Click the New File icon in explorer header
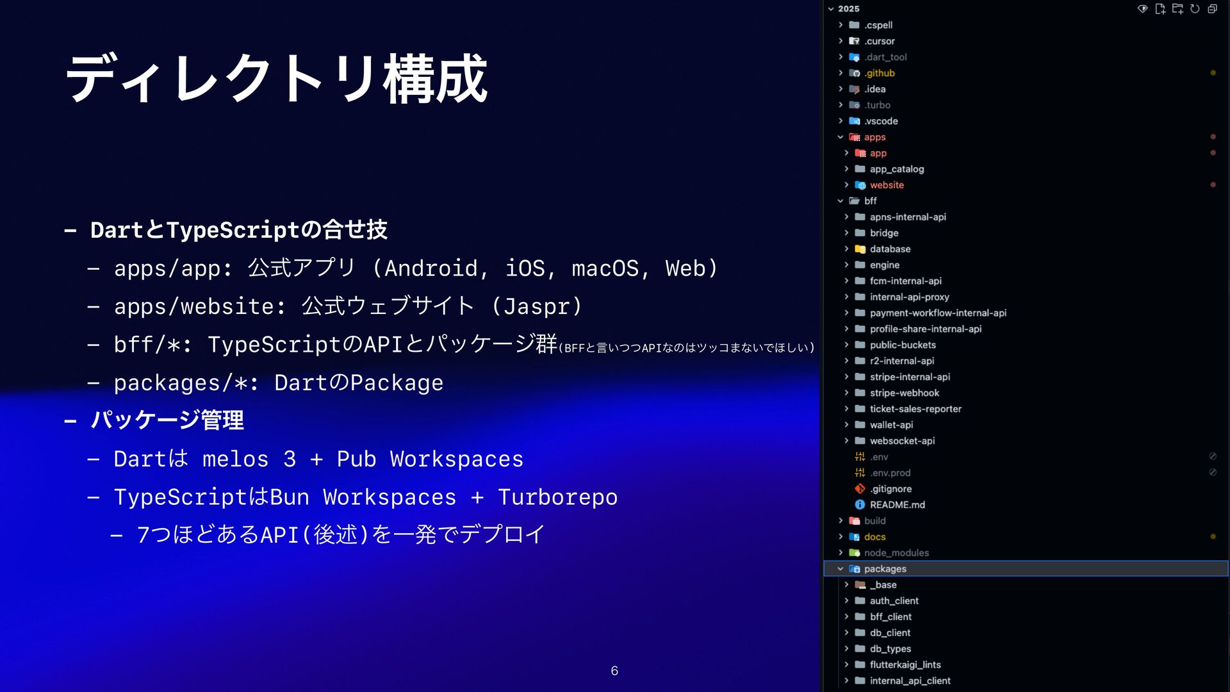 click(1160, 8)
